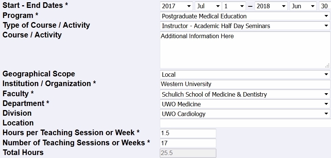
Task: Click the text area resize handle
Action: 327,66
